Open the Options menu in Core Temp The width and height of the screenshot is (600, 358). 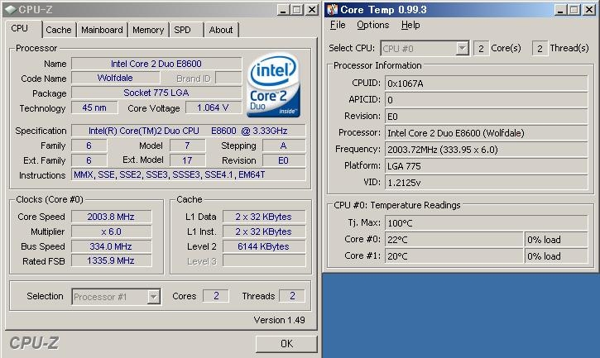point(373,25)
